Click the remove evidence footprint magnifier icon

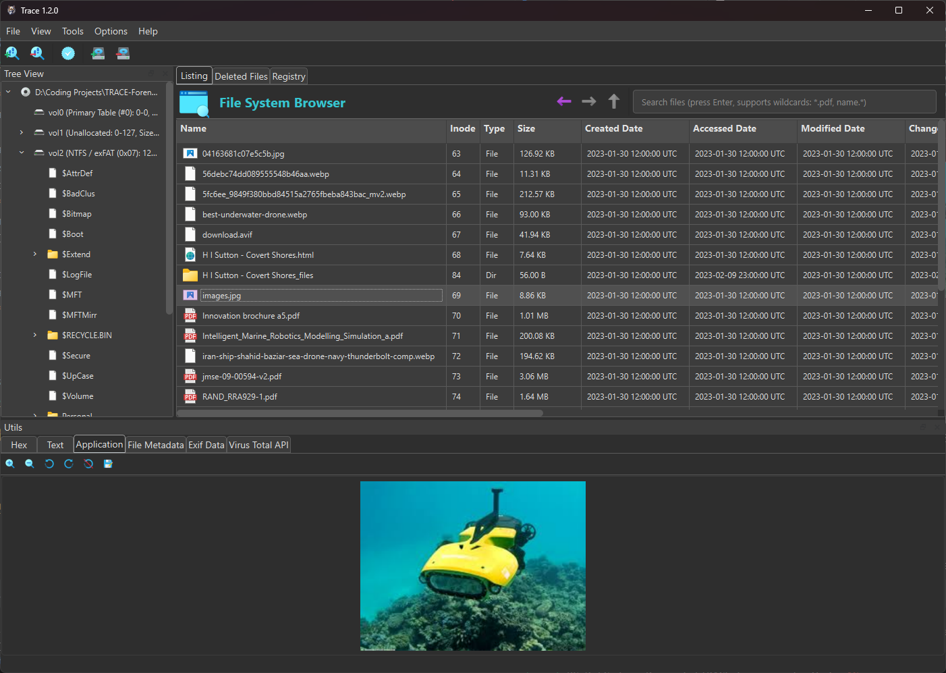click(x=37, y=53)
